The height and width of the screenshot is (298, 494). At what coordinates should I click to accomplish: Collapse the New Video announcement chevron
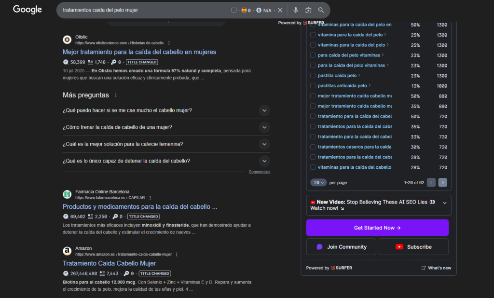tap(444, 203)
